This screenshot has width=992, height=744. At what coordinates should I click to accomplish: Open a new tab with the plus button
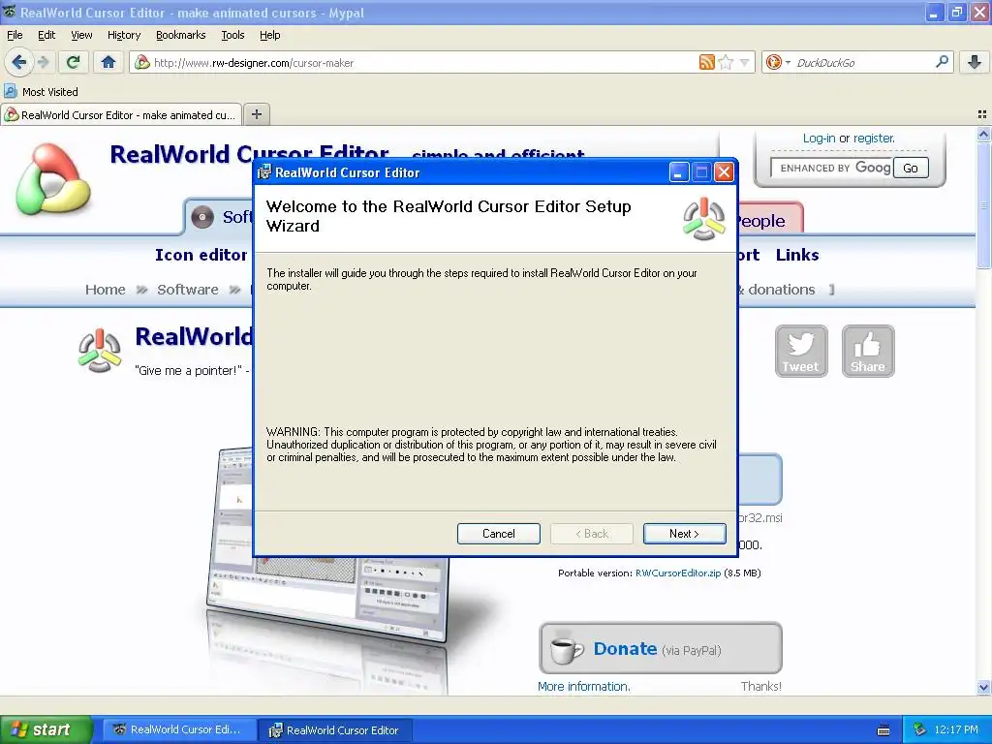[256, 114]
